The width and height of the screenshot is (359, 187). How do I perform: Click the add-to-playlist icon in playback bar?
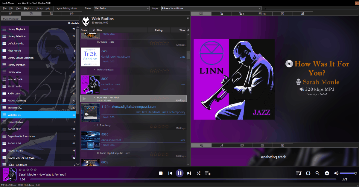(x=208, y=173)
